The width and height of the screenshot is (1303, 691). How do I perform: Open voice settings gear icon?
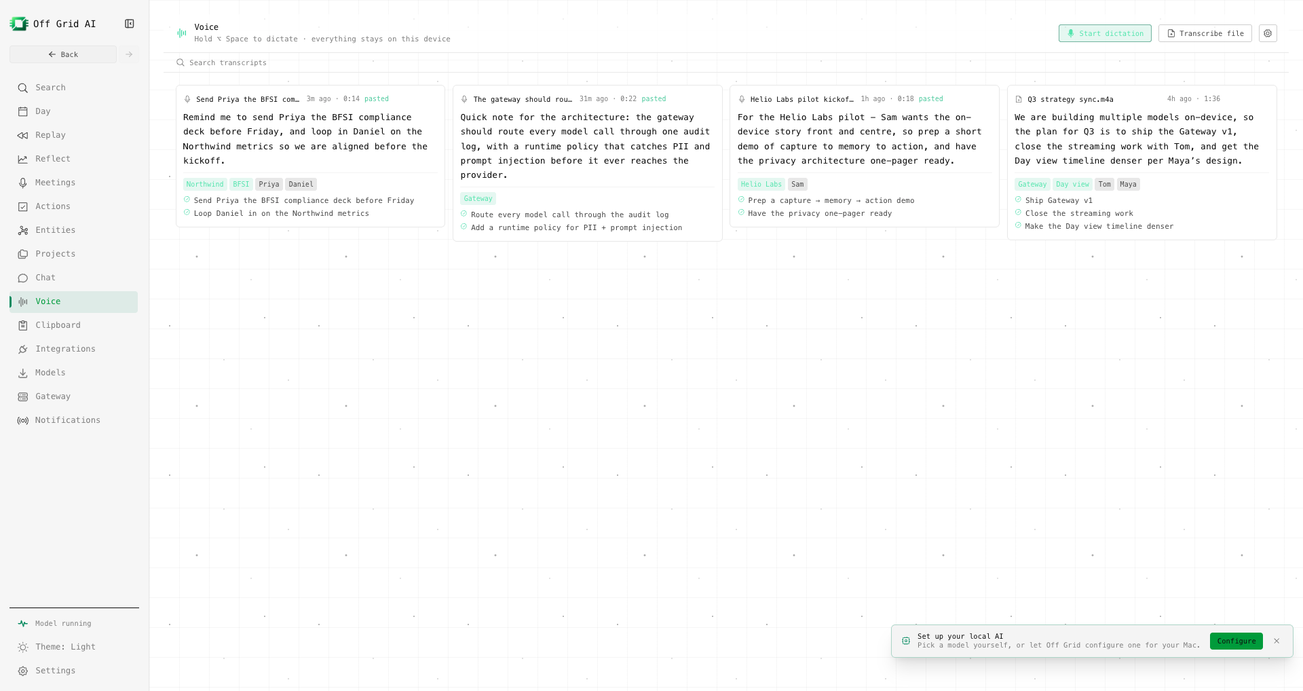1268,33
